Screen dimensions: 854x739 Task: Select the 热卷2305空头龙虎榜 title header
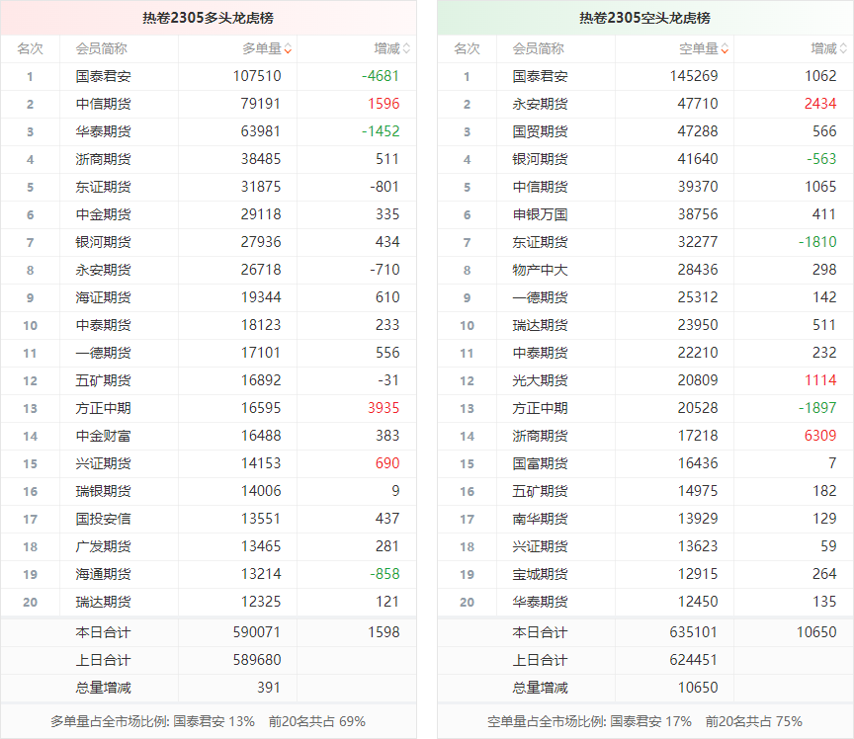click(643, 18)
